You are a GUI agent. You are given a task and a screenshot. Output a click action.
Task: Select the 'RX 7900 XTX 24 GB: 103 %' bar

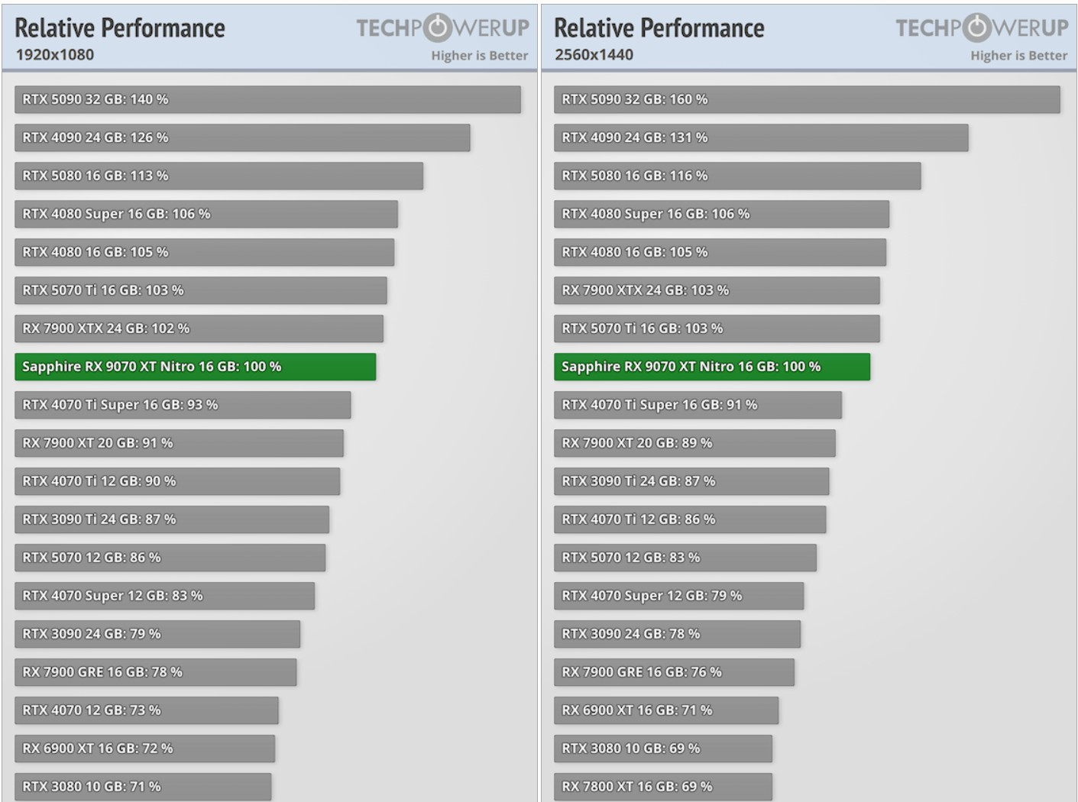(x=717, y=290)
